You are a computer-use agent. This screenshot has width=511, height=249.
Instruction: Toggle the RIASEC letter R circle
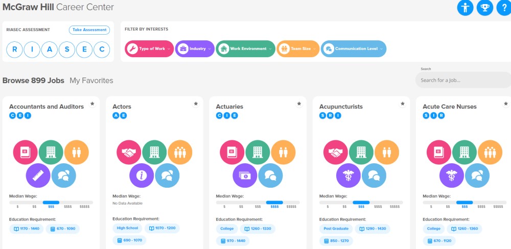(15, 49)
